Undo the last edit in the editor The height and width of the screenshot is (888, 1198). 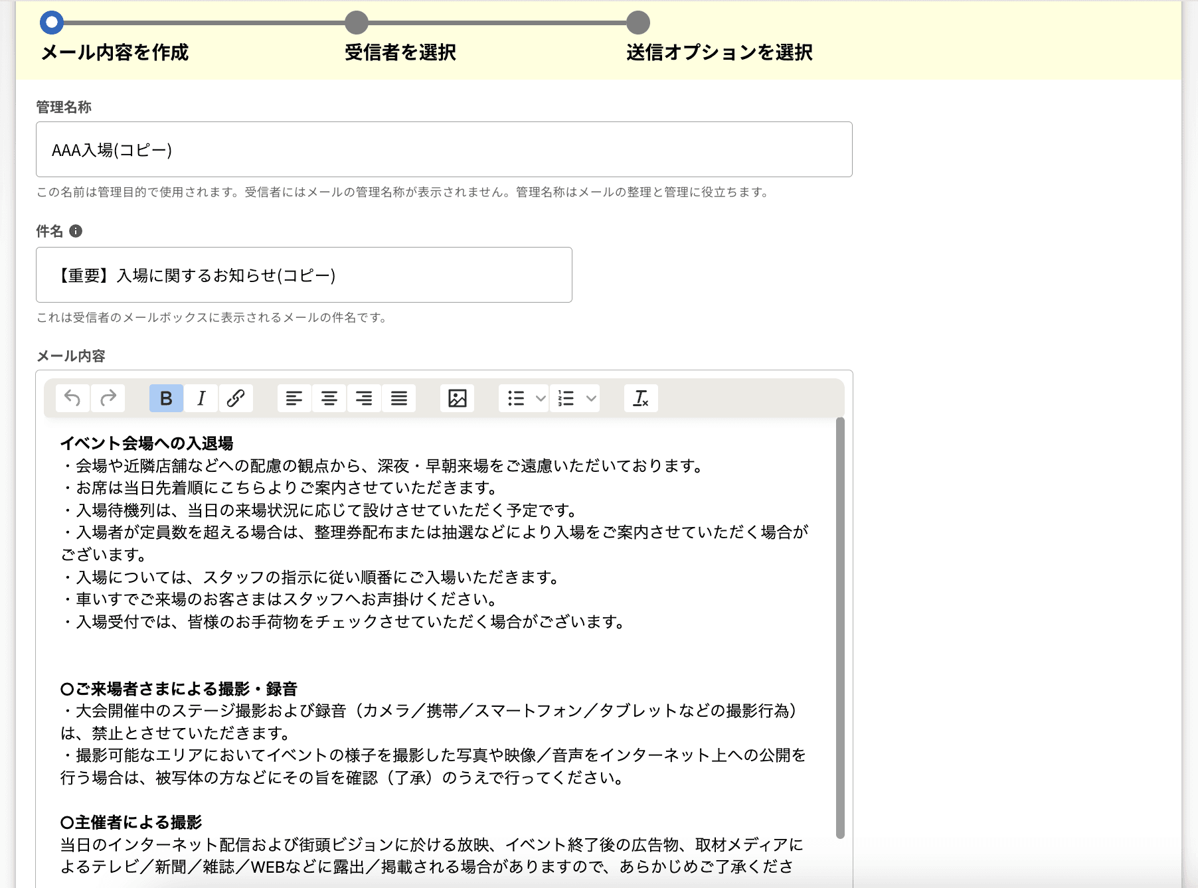coord(72,398)
